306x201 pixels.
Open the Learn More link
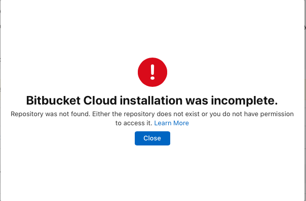(172, 123)
